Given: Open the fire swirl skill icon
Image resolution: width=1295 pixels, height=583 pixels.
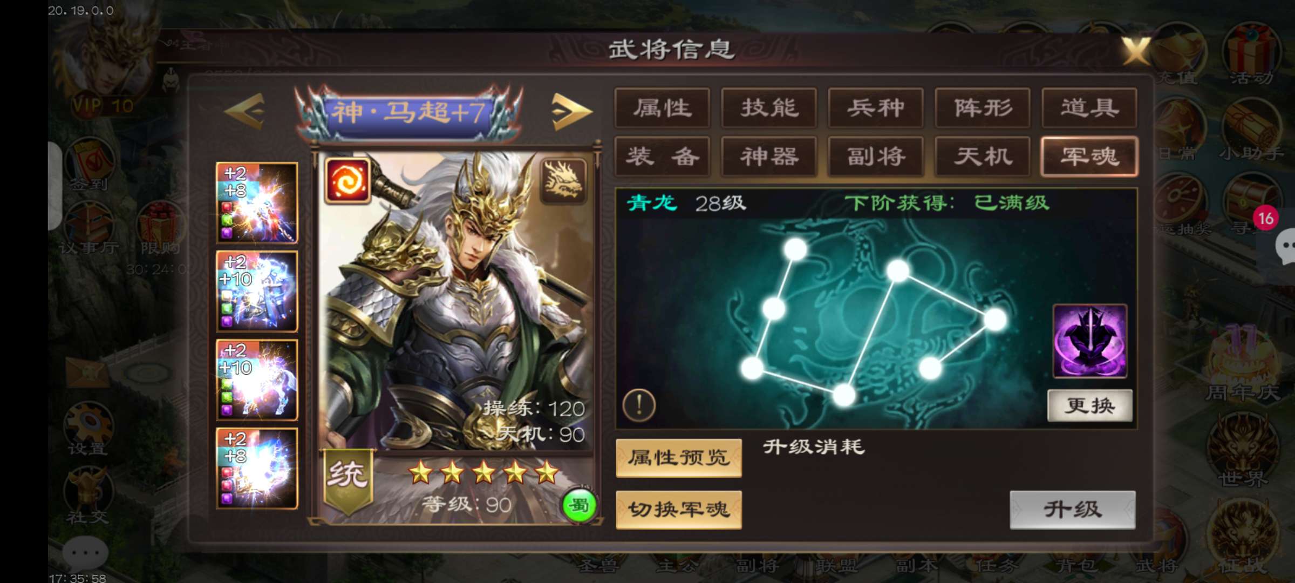Looking at the screenshot, I should 347,181.
